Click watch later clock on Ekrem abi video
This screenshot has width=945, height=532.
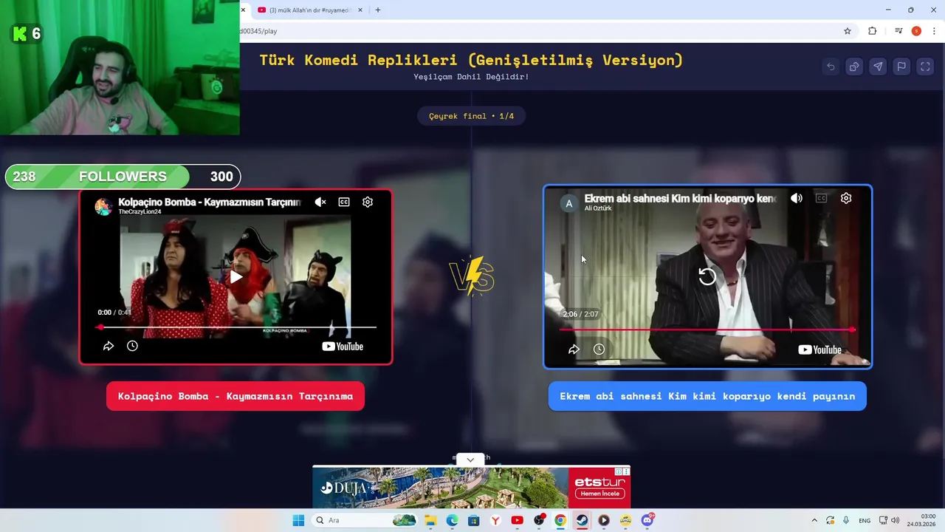coord(599,349)
